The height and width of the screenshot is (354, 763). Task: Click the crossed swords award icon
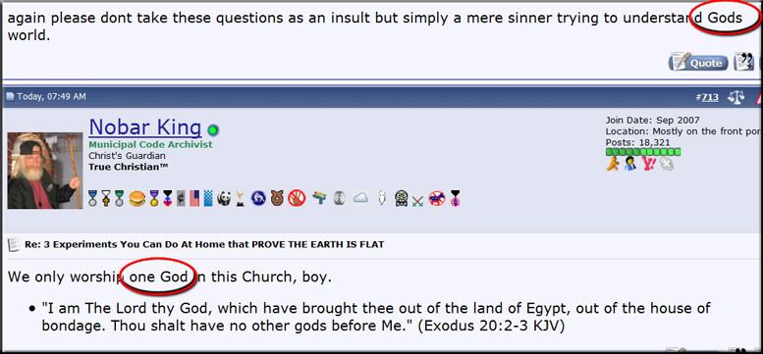pyautogui.click(x=417, y=200)
